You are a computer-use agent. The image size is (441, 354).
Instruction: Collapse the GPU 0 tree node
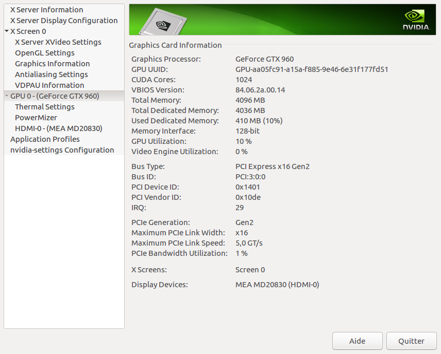[6, 96]
